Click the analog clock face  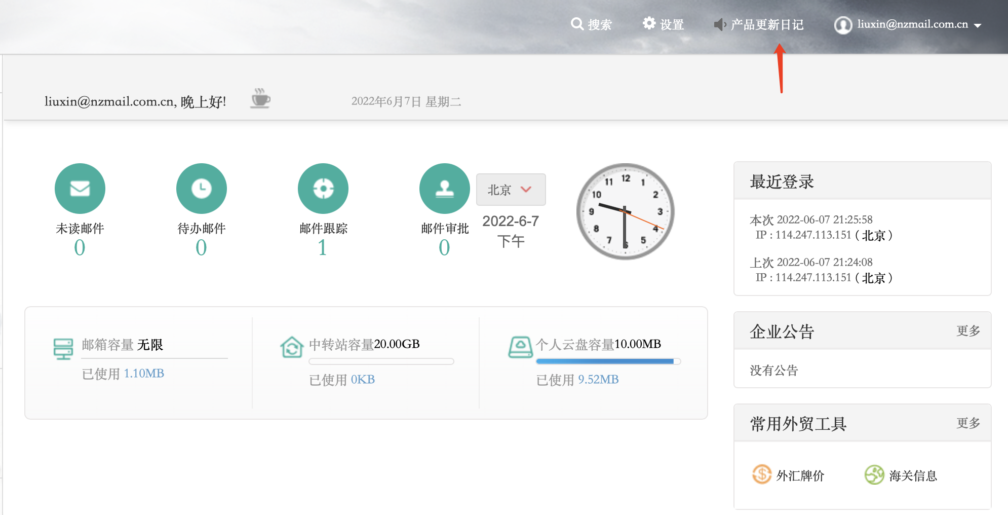tap(626, 211)
